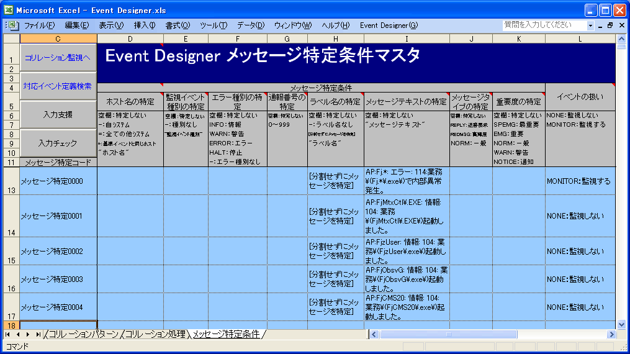Minimize the workbook window in menu bar

click(x=600, y=25)
